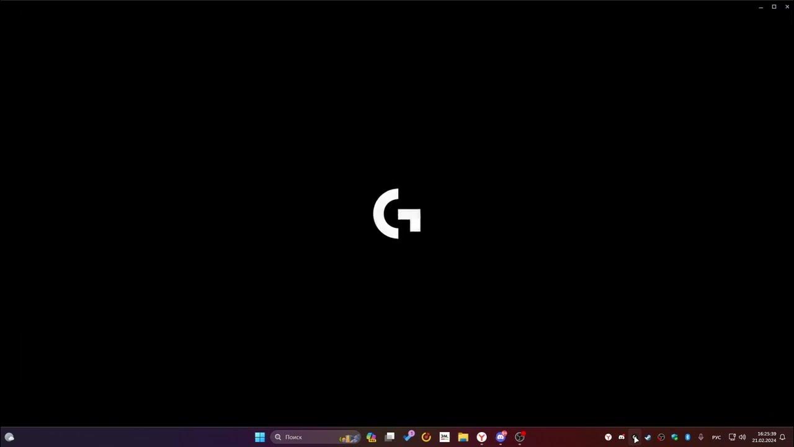This screenshot has height=447, width=794.
Task: Click the microphone icon in system tray
Action: (x=701, y=437)
